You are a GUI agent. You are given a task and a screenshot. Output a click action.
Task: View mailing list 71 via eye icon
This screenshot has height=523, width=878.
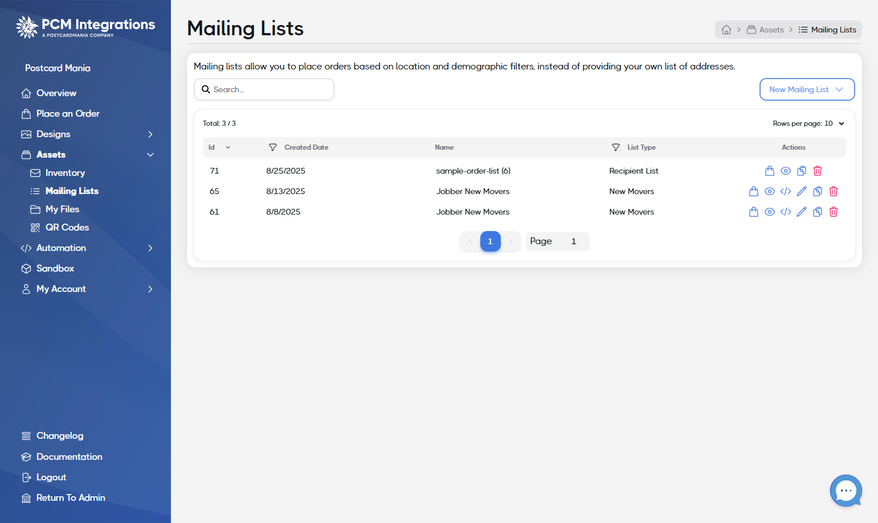click(x=786, y=171)
